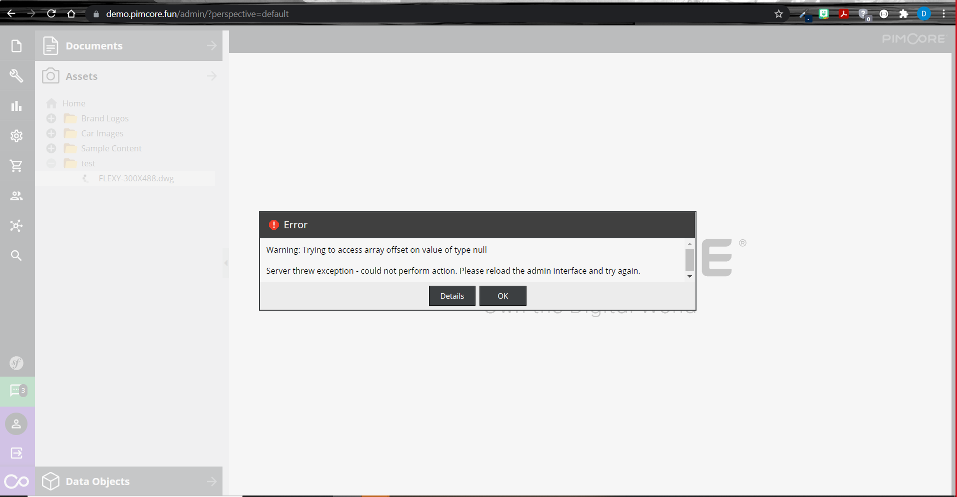Image resolution: width=957 pixels, height=497 pixels.
Task: Open the Data Objects panel header
Action: tap(128, 482)
